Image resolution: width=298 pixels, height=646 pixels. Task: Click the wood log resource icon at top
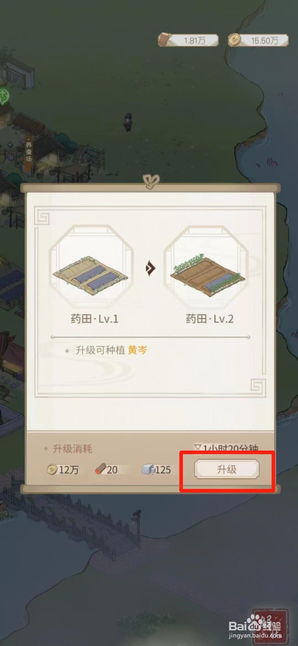click(x=165, y=40)
